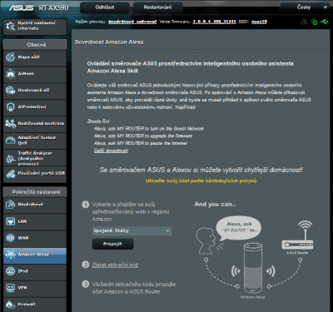Click the Restartování reboot button
333x312 pixels.
click(x=157, y=7)
